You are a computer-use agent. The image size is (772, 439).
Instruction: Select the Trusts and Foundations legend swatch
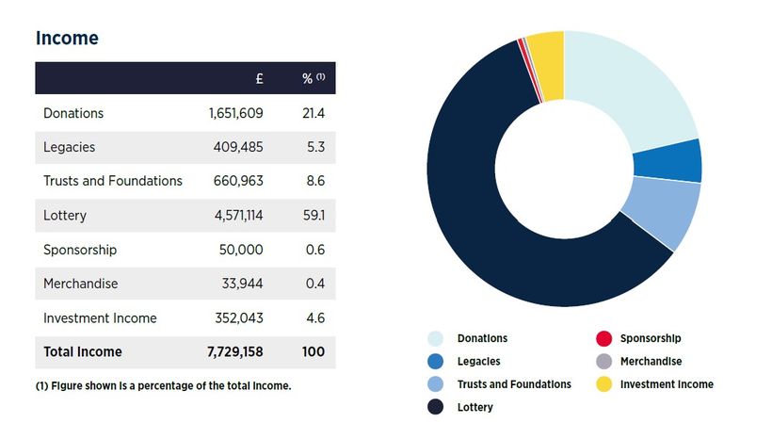click(436, 384)
